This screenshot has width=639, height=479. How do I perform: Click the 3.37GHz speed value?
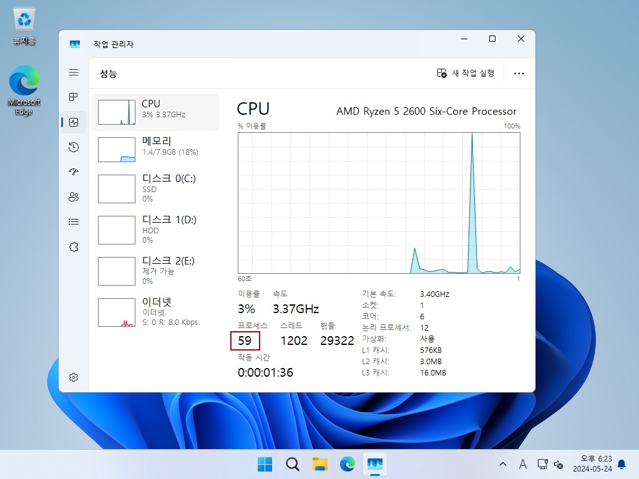(x=296, y=309)
